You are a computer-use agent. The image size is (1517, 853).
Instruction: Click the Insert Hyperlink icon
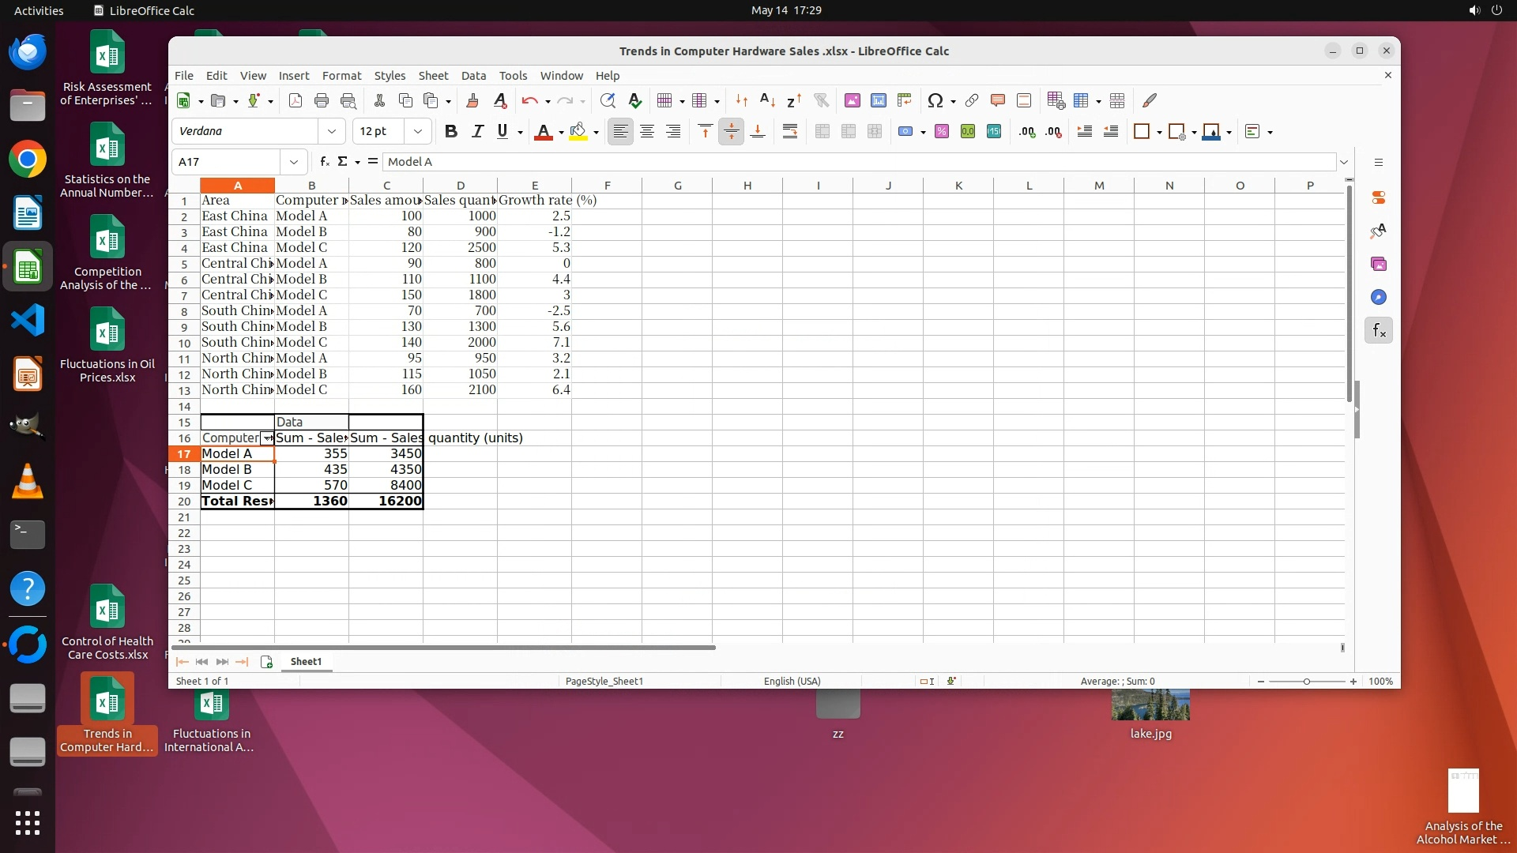972,100
